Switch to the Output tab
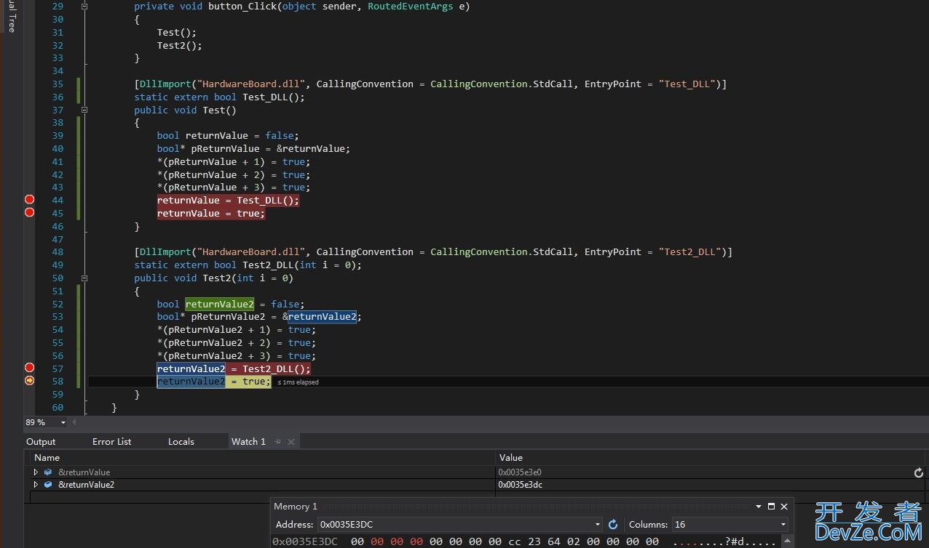The image size is (929, 548). pyautogui.click(x=41, y=441)
